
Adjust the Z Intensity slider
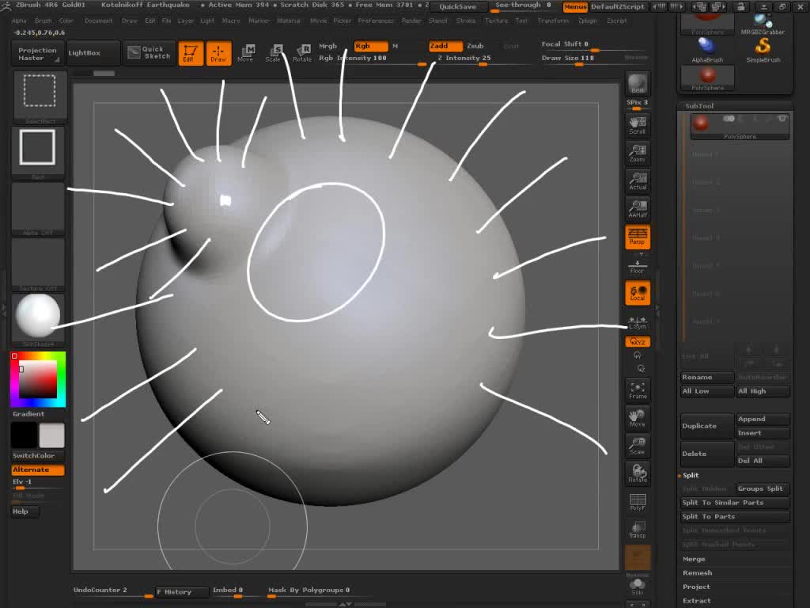click(x=483, y=59)
